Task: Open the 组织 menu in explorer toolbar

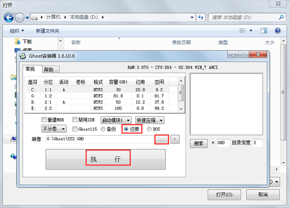Action: 17,30
